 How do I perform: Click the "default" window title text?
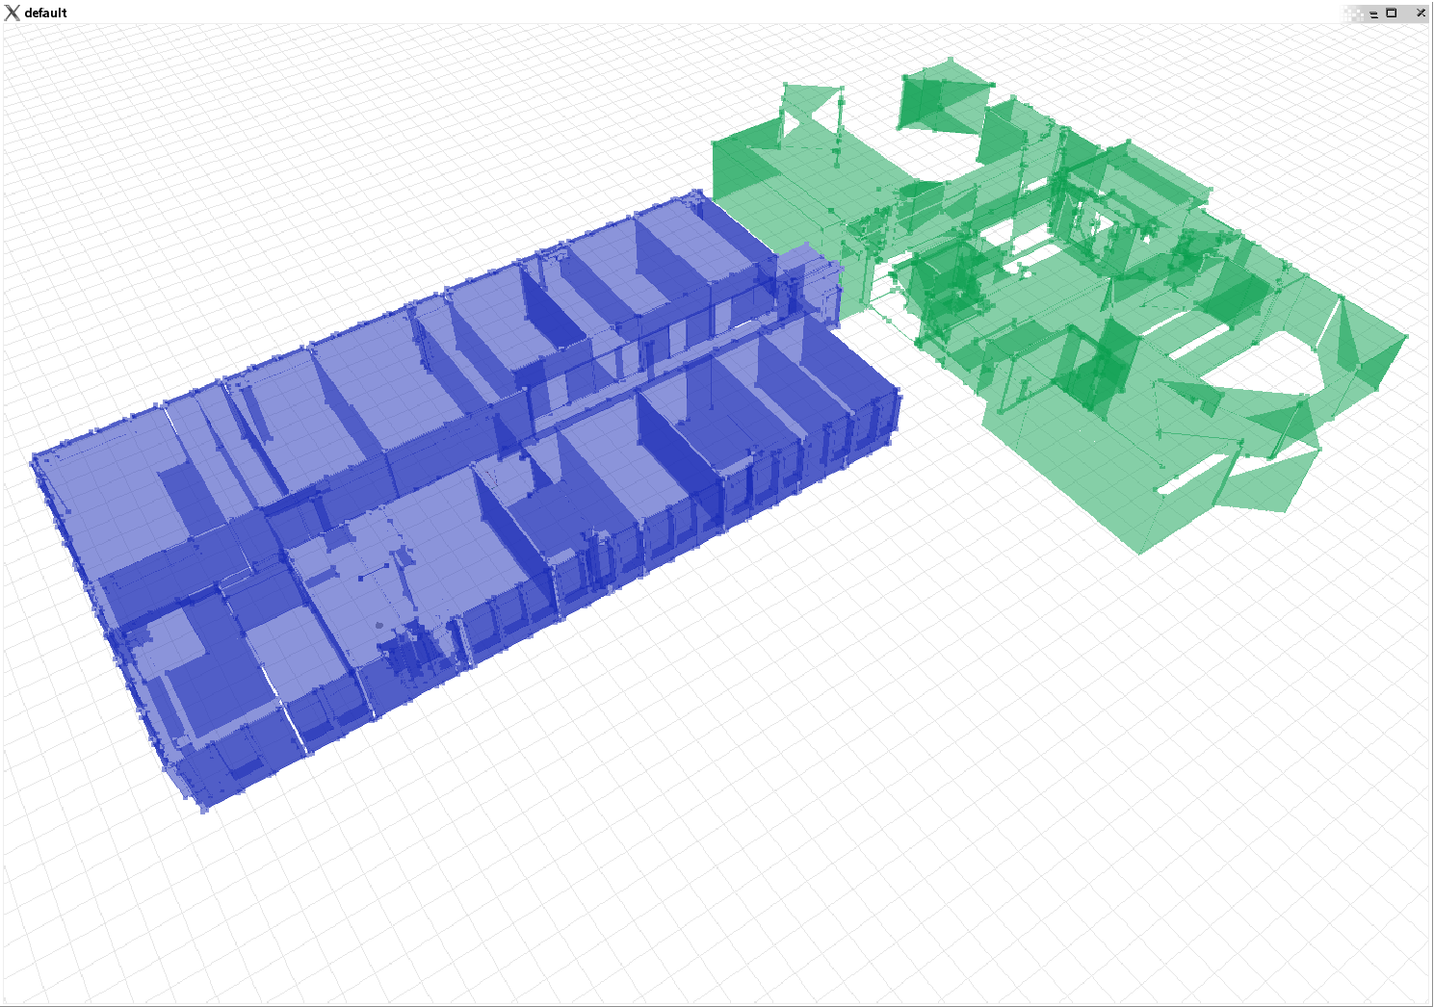(46, 13)
